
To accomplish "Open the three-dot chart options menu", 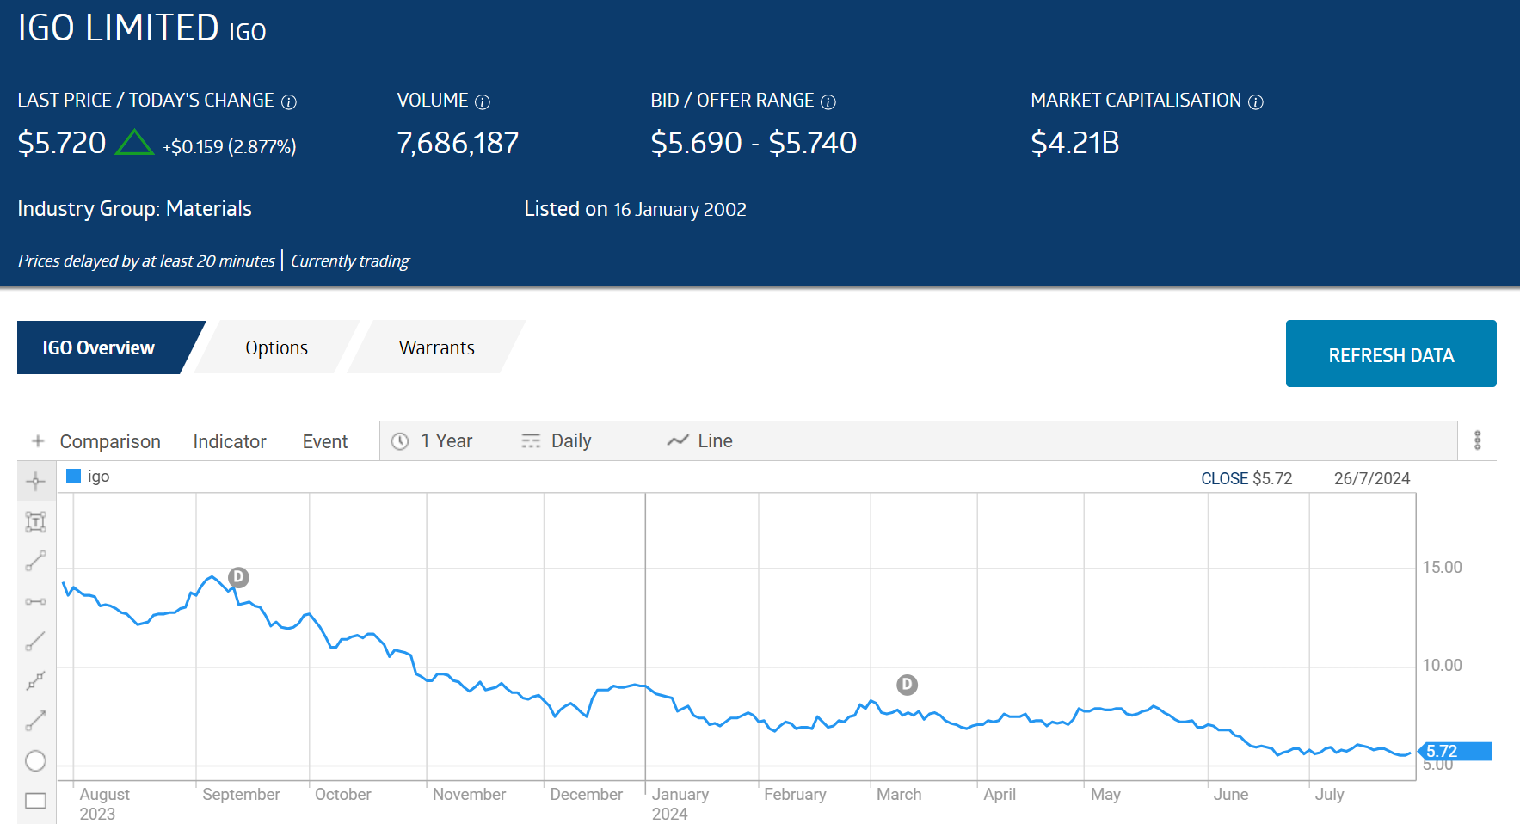I will [1478, 440].
